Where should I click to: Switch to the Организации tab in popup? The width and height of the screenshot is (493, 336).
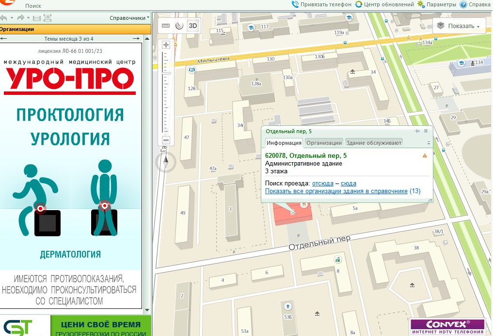[324, 143]
